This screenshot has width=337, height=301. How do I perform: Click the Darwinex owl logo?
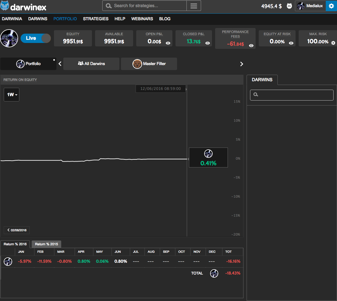coord(5,6)
